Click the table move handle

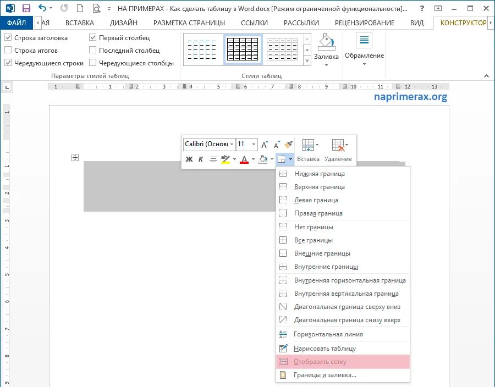click(75, 157)
